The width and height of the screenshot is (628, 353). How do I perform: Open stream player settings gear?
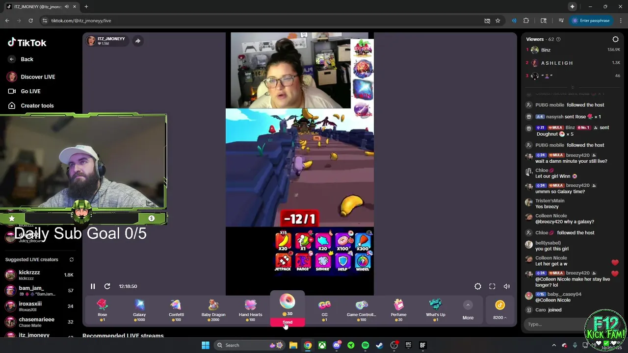478,286
